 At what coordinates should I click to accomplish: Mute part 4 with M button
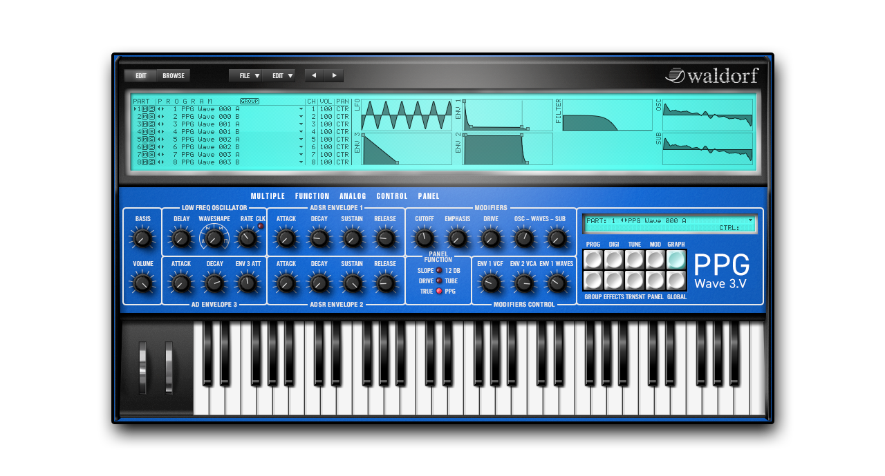coord(145,132)
